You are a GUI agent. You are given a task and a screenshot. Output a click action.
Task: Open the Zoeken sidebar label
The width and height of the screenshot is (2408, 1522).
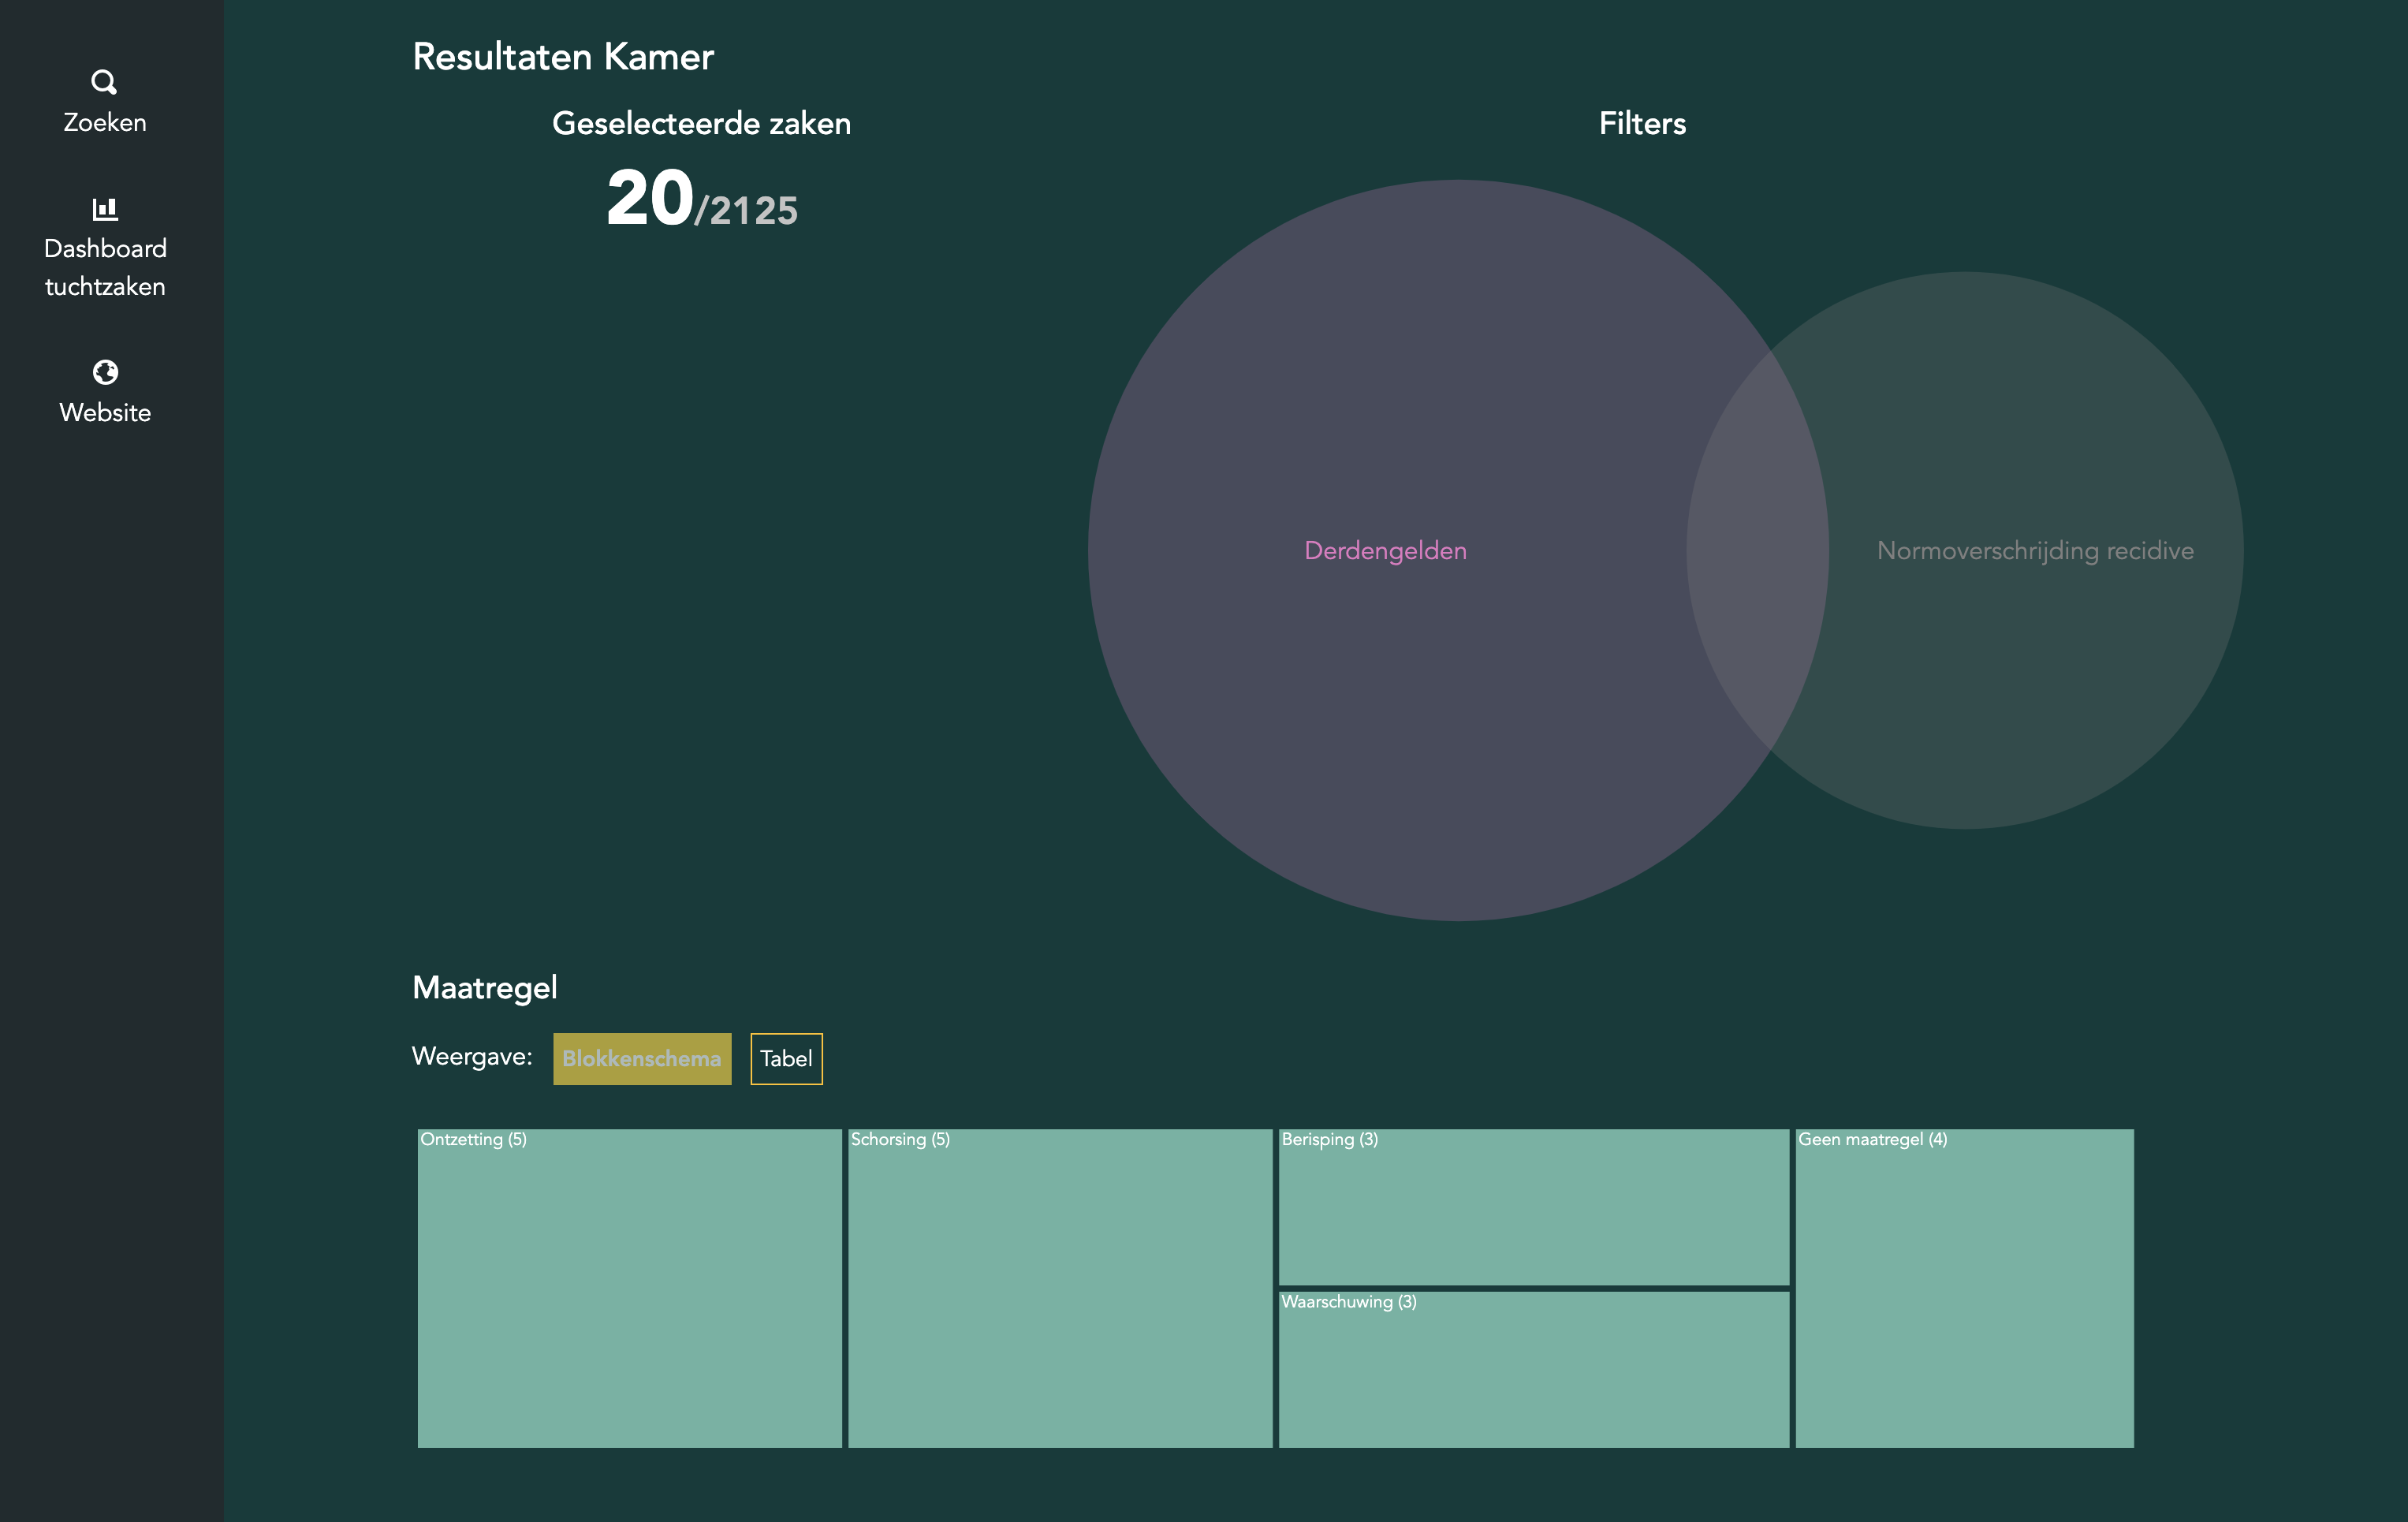coord(105,122)
